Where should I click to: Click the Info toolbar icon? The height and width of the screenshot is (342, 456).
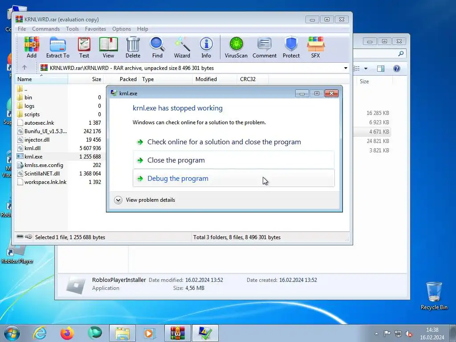(206, 47)
